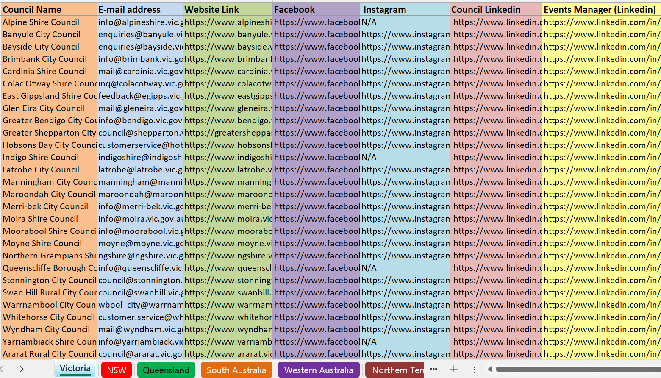Viewport: 661px width, 378px height.
Task: Select the info@alpineshire email cell
Action: click(x=140, y=22)
